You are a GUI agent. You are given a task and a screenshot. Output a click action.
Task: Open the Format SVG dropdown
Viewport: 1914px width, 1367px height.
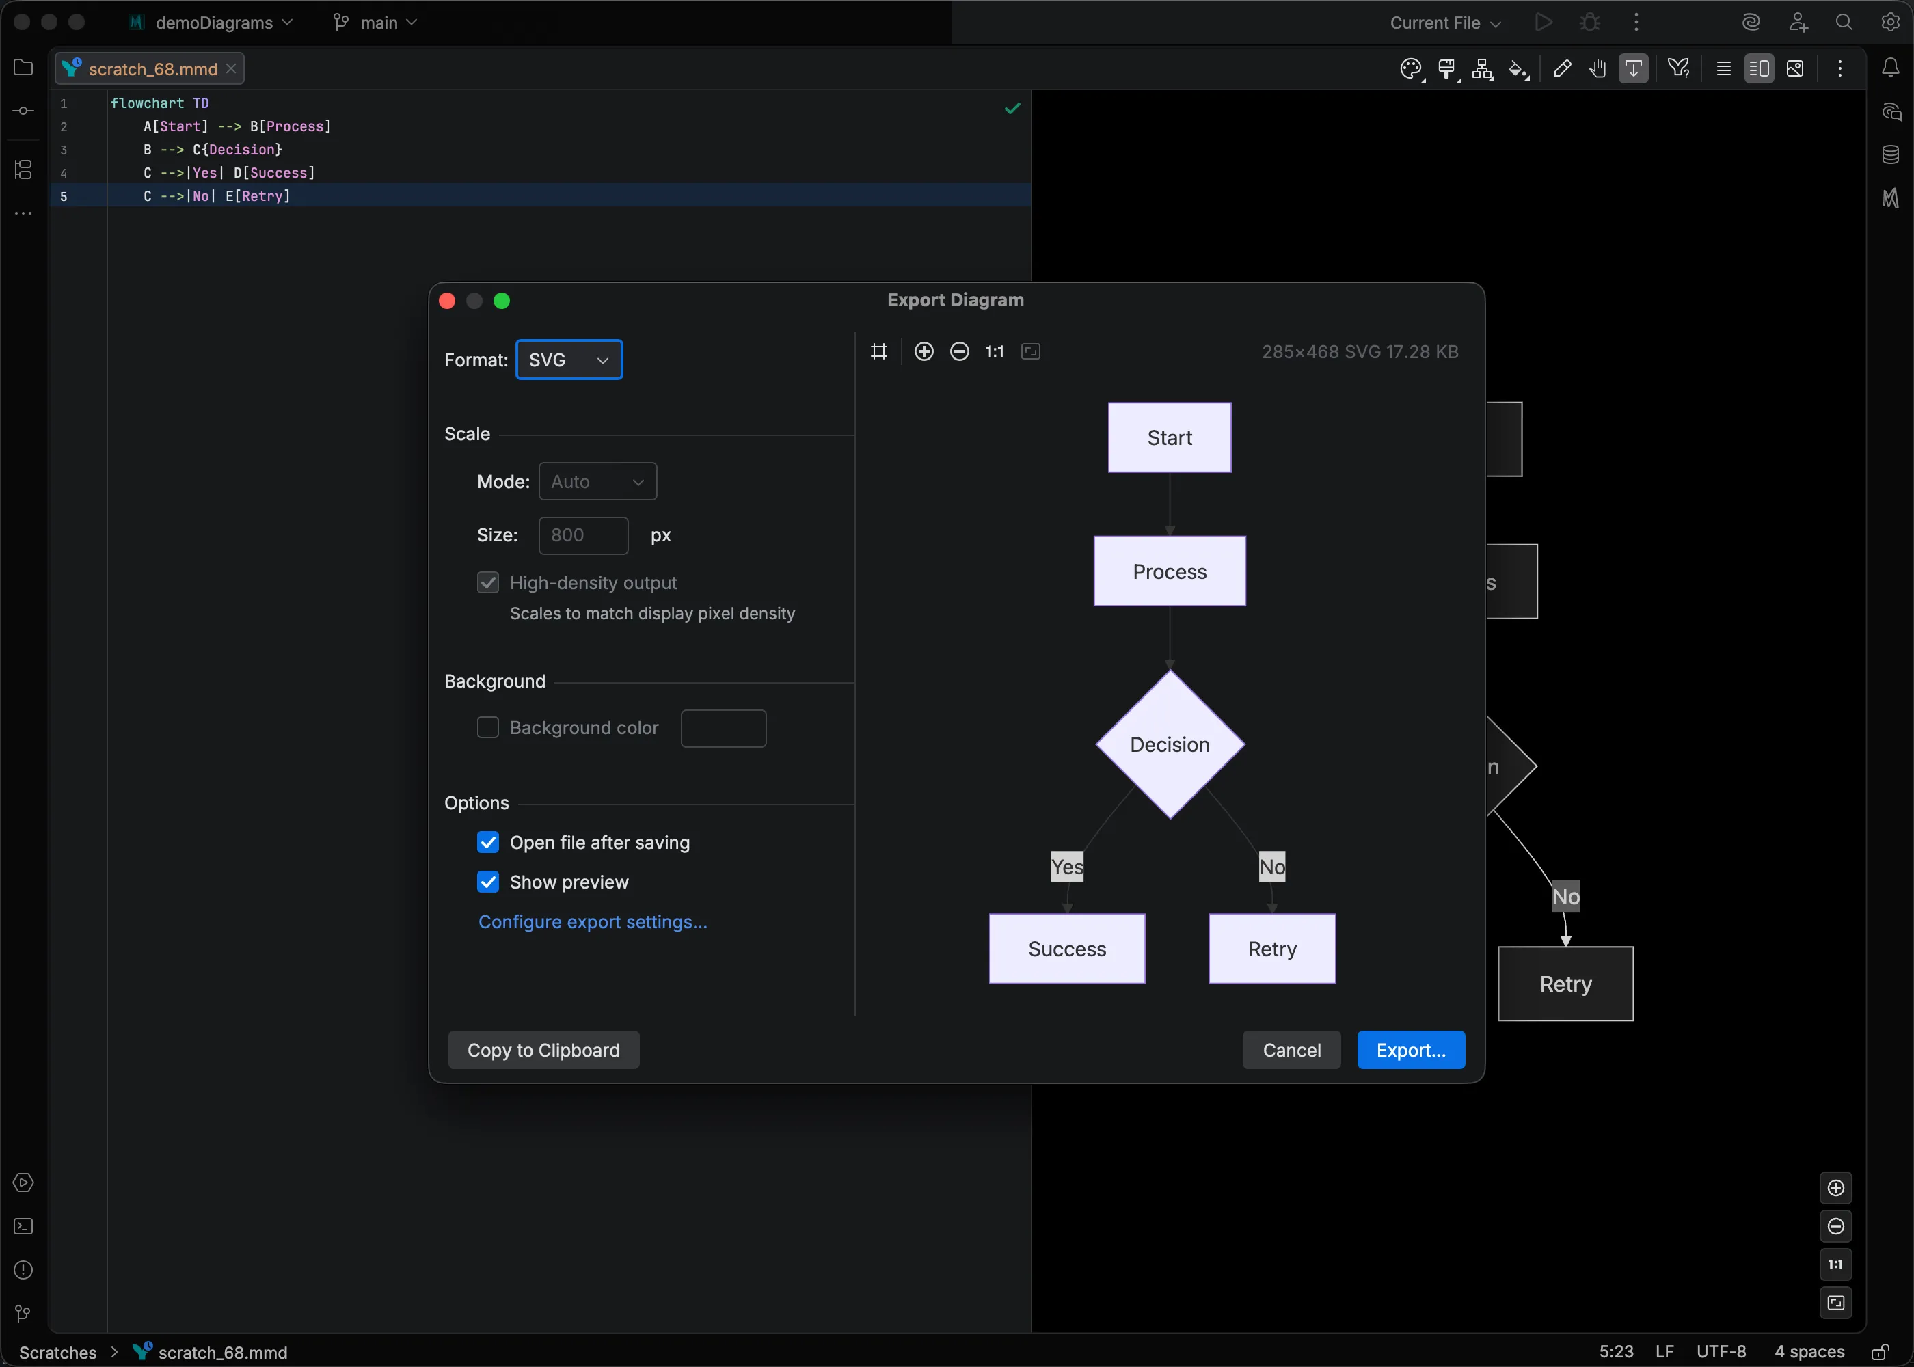[569, 360]
